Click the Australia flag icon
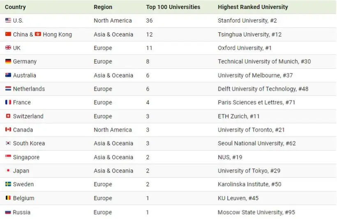 click(x=8, y=75)
